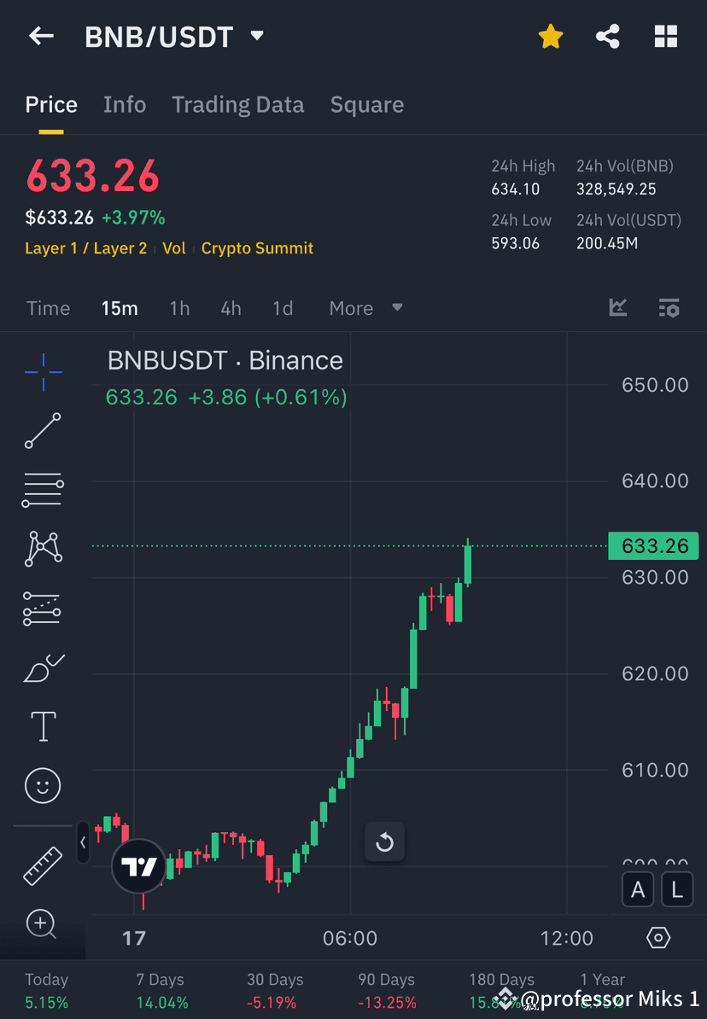This screenshot has height=1019, width=707.
Task: Open the horizontal lines drawing tool
Action: tap(43, 490)
